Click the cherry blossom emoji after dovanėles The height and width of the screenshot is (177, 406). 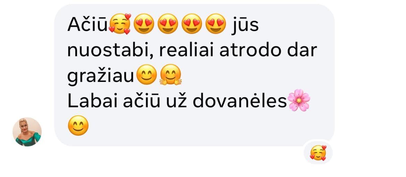(299, 100)
